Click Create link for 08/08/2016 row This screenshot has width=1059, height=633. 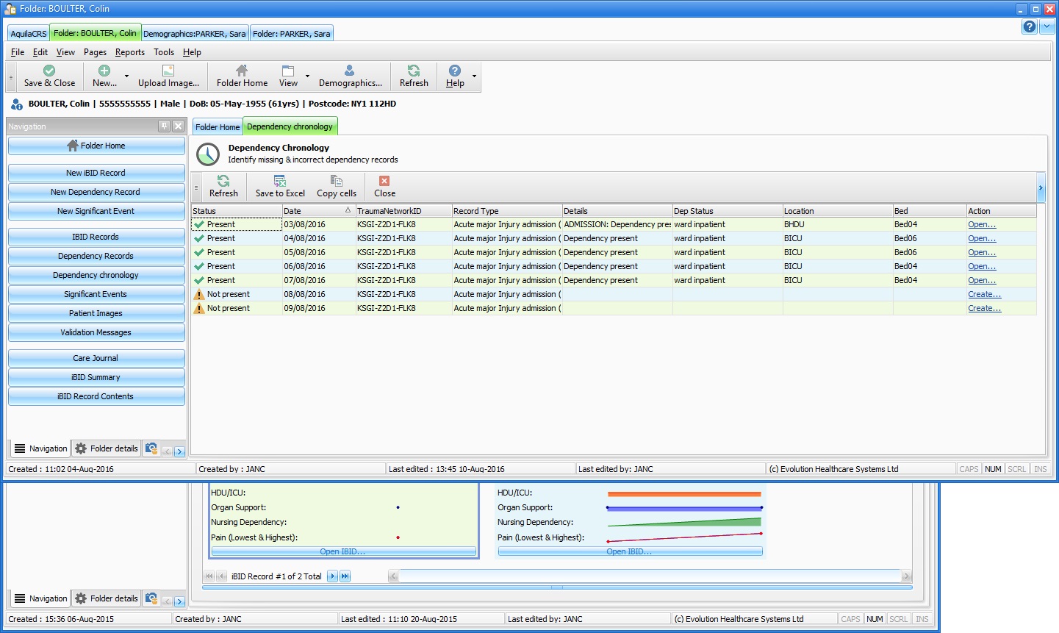[984, 294]
